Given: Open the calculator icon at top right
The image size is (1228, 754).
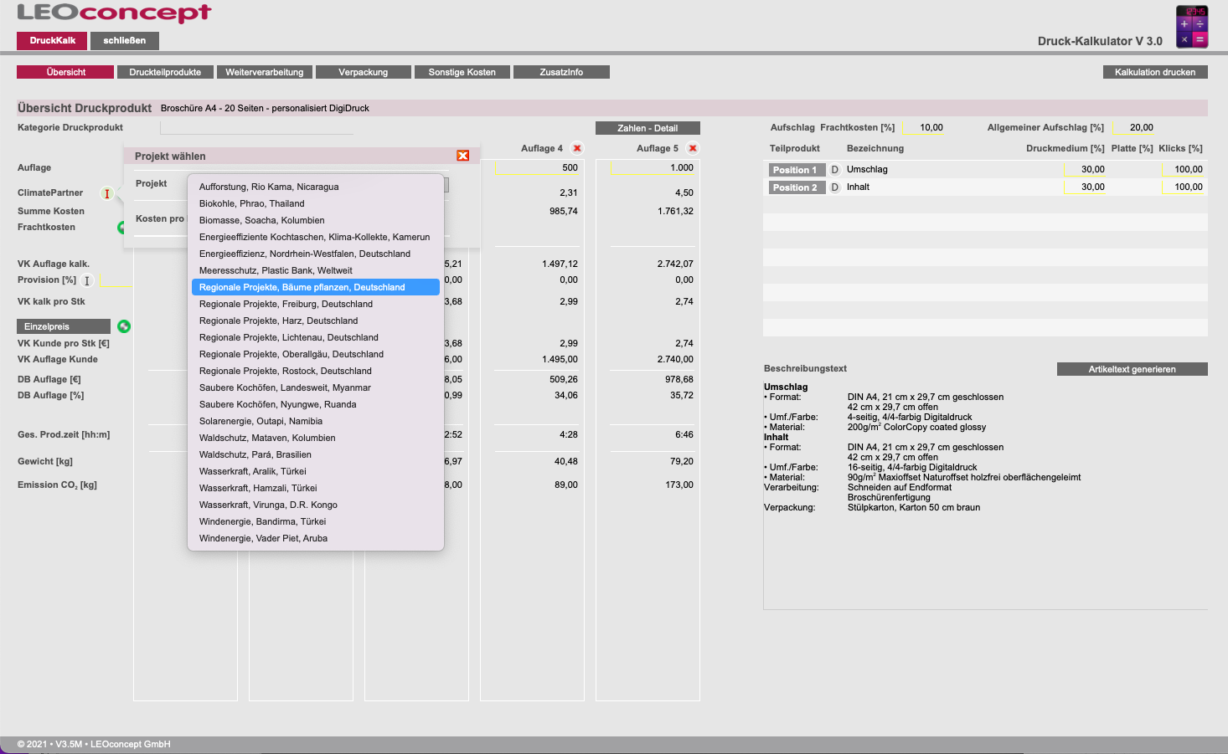Looking at the screenshot, I should pos(1191,26).
